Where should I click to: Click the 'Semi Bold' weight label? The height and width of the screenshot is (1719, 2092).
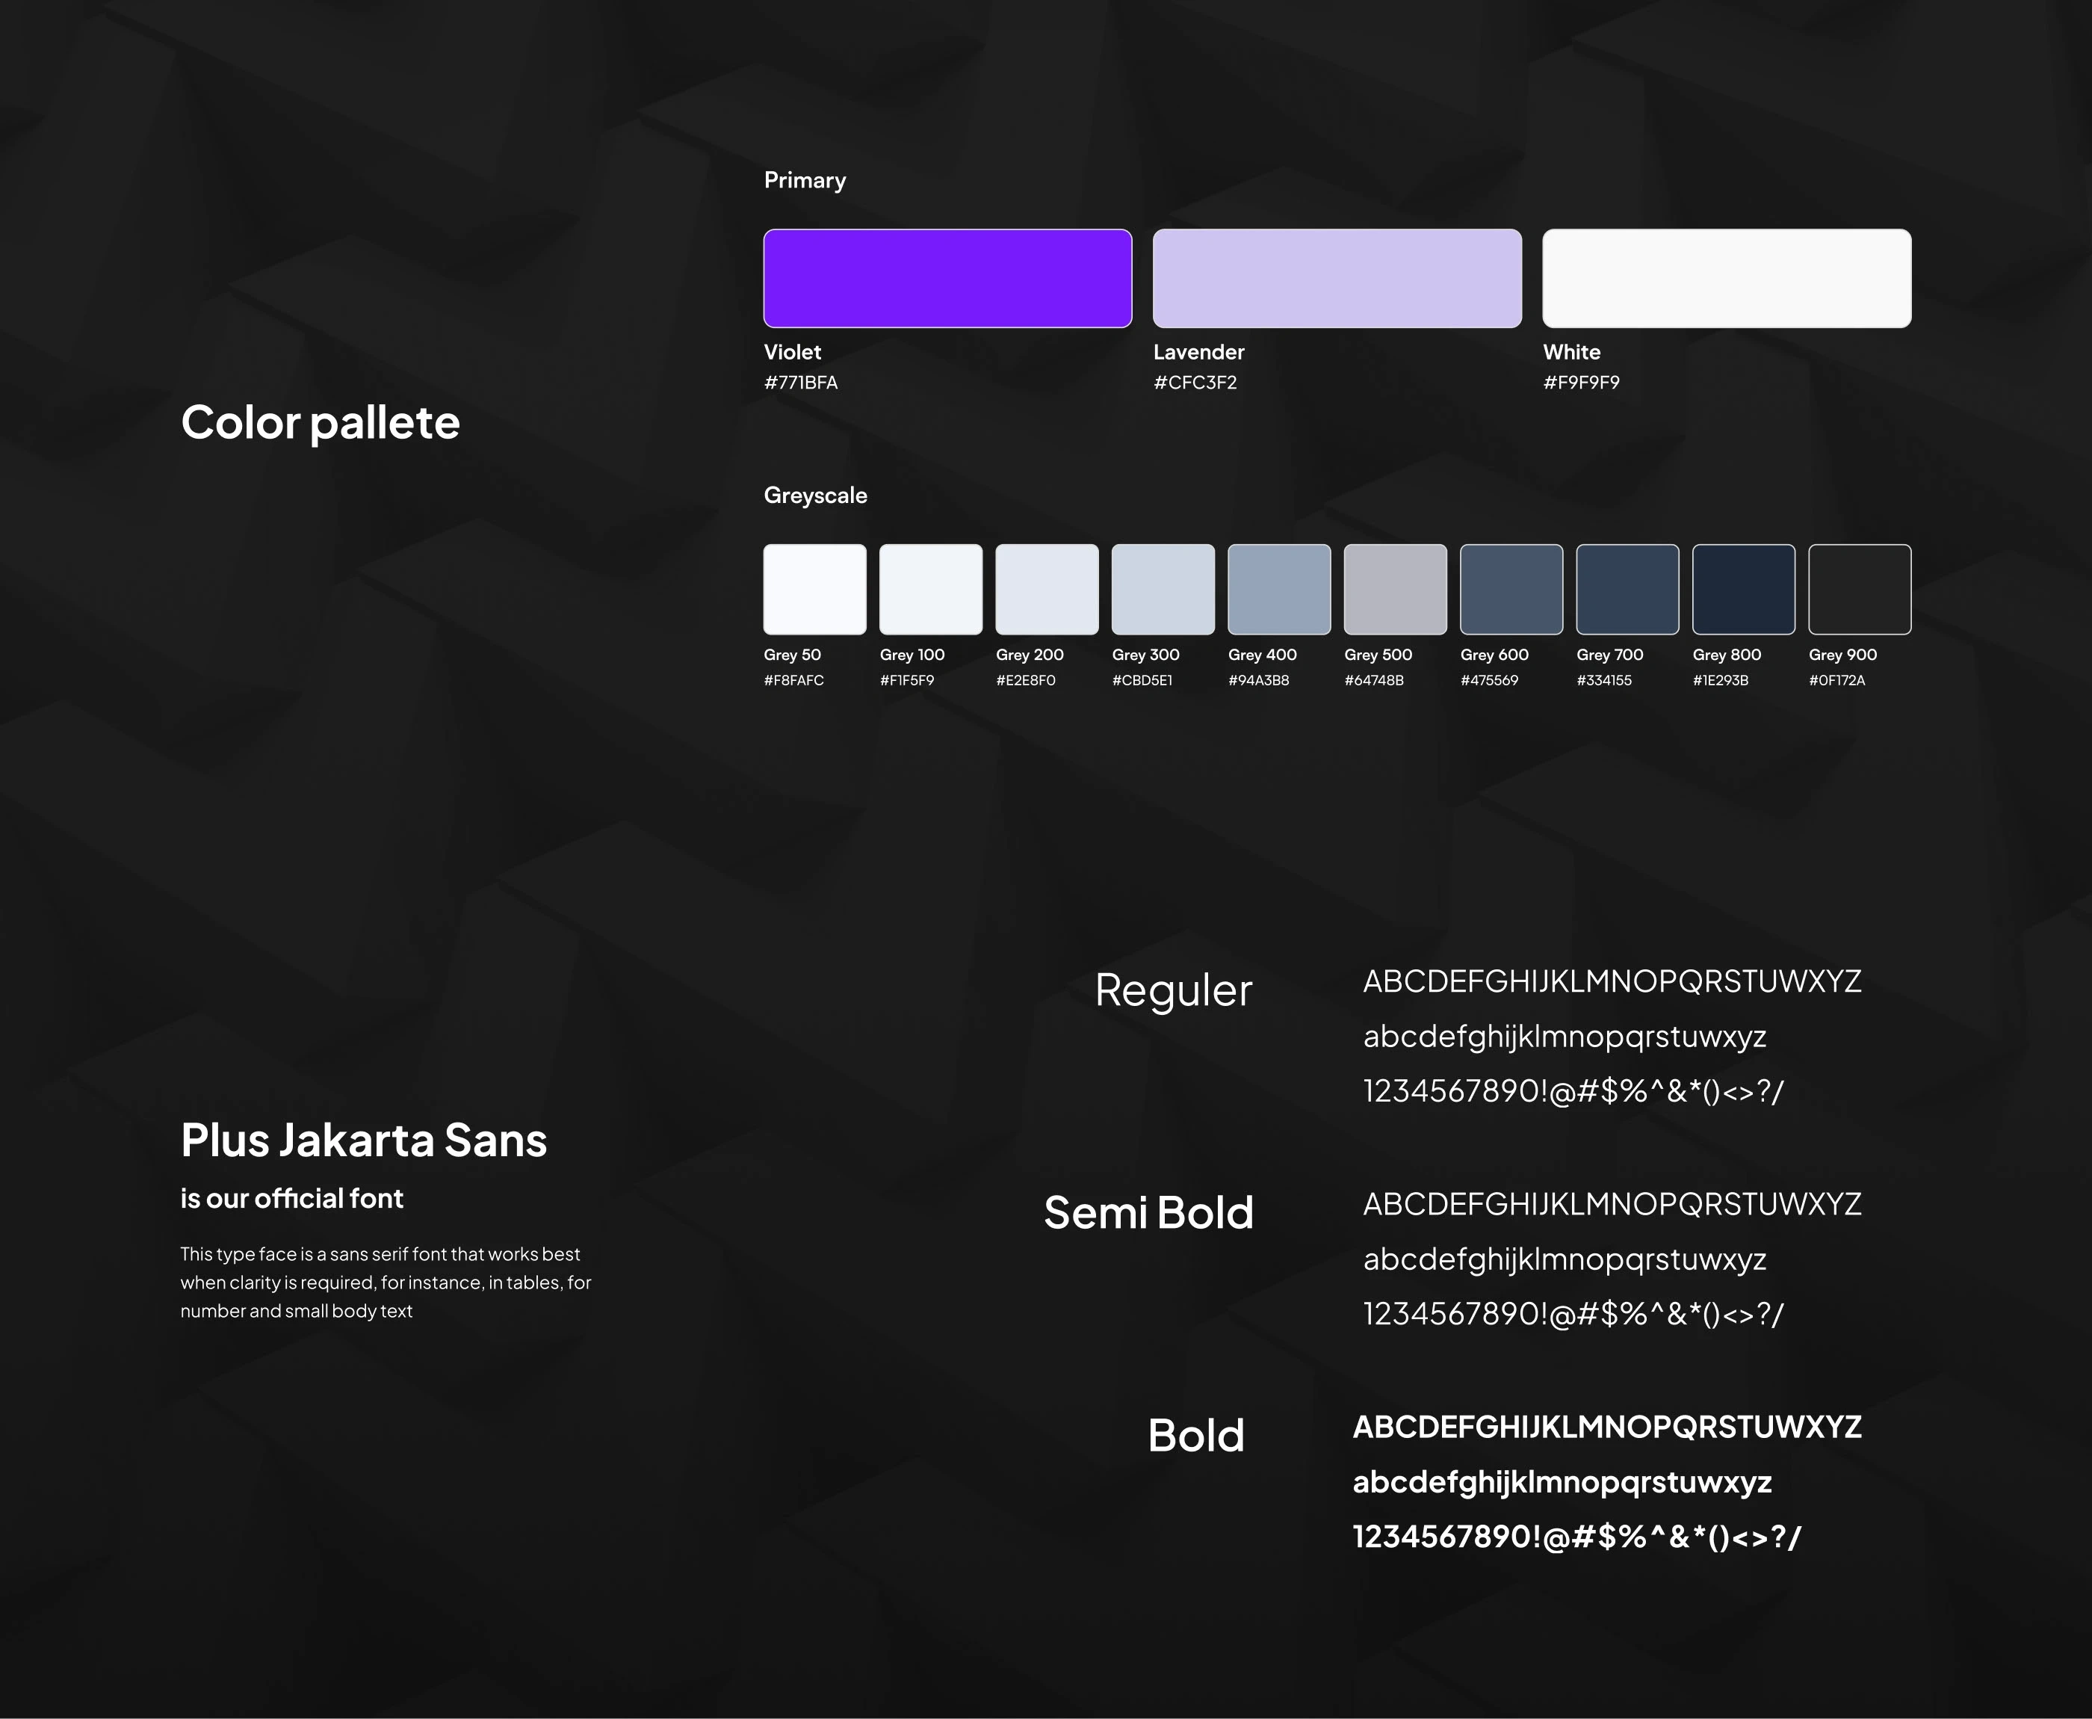[1149, 1213]
